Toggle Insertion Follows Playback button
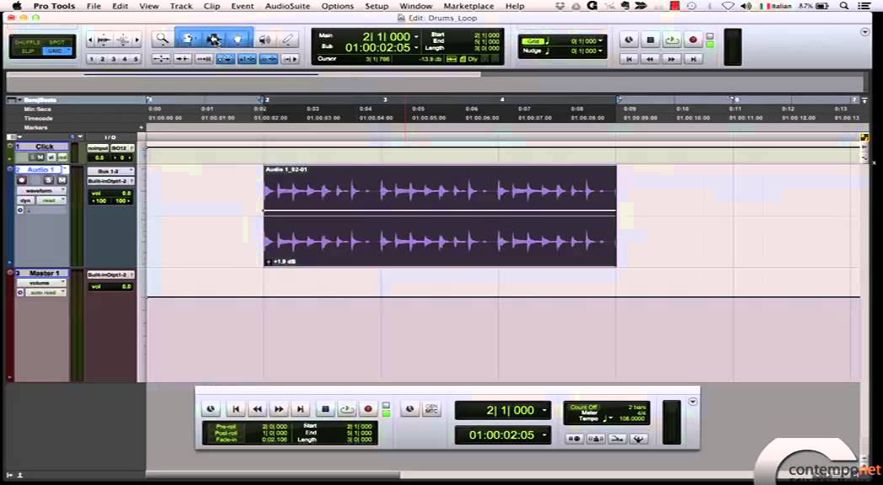Image resolution: width=883 pixels, height=485 pixels. pyautogui.click(x=290, y=58)
